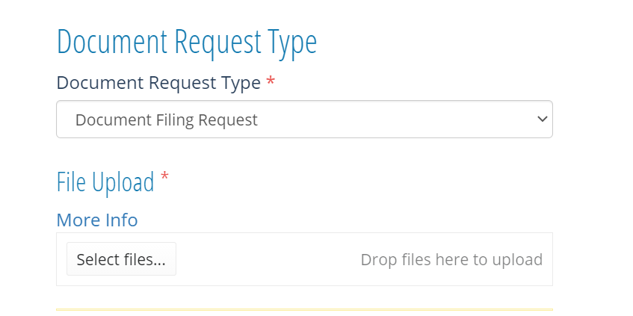Click the word "Document" in the blue heading
The width and height of the screenshot is (633, 316).
[x=112, y=42]
